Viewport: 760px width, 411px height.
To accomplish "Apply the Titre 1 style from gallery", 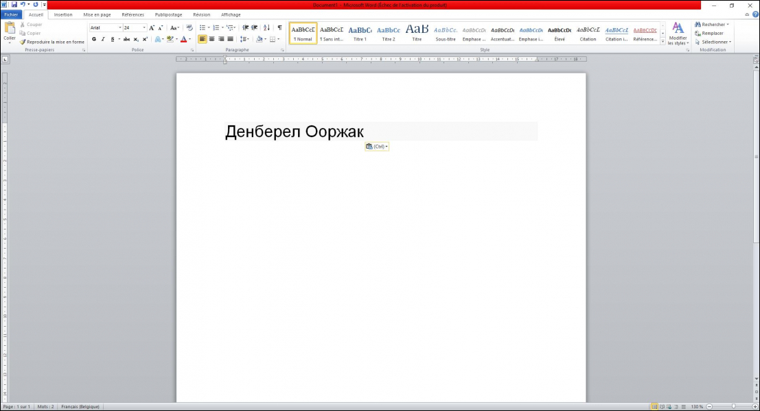I will pos(360,33).
